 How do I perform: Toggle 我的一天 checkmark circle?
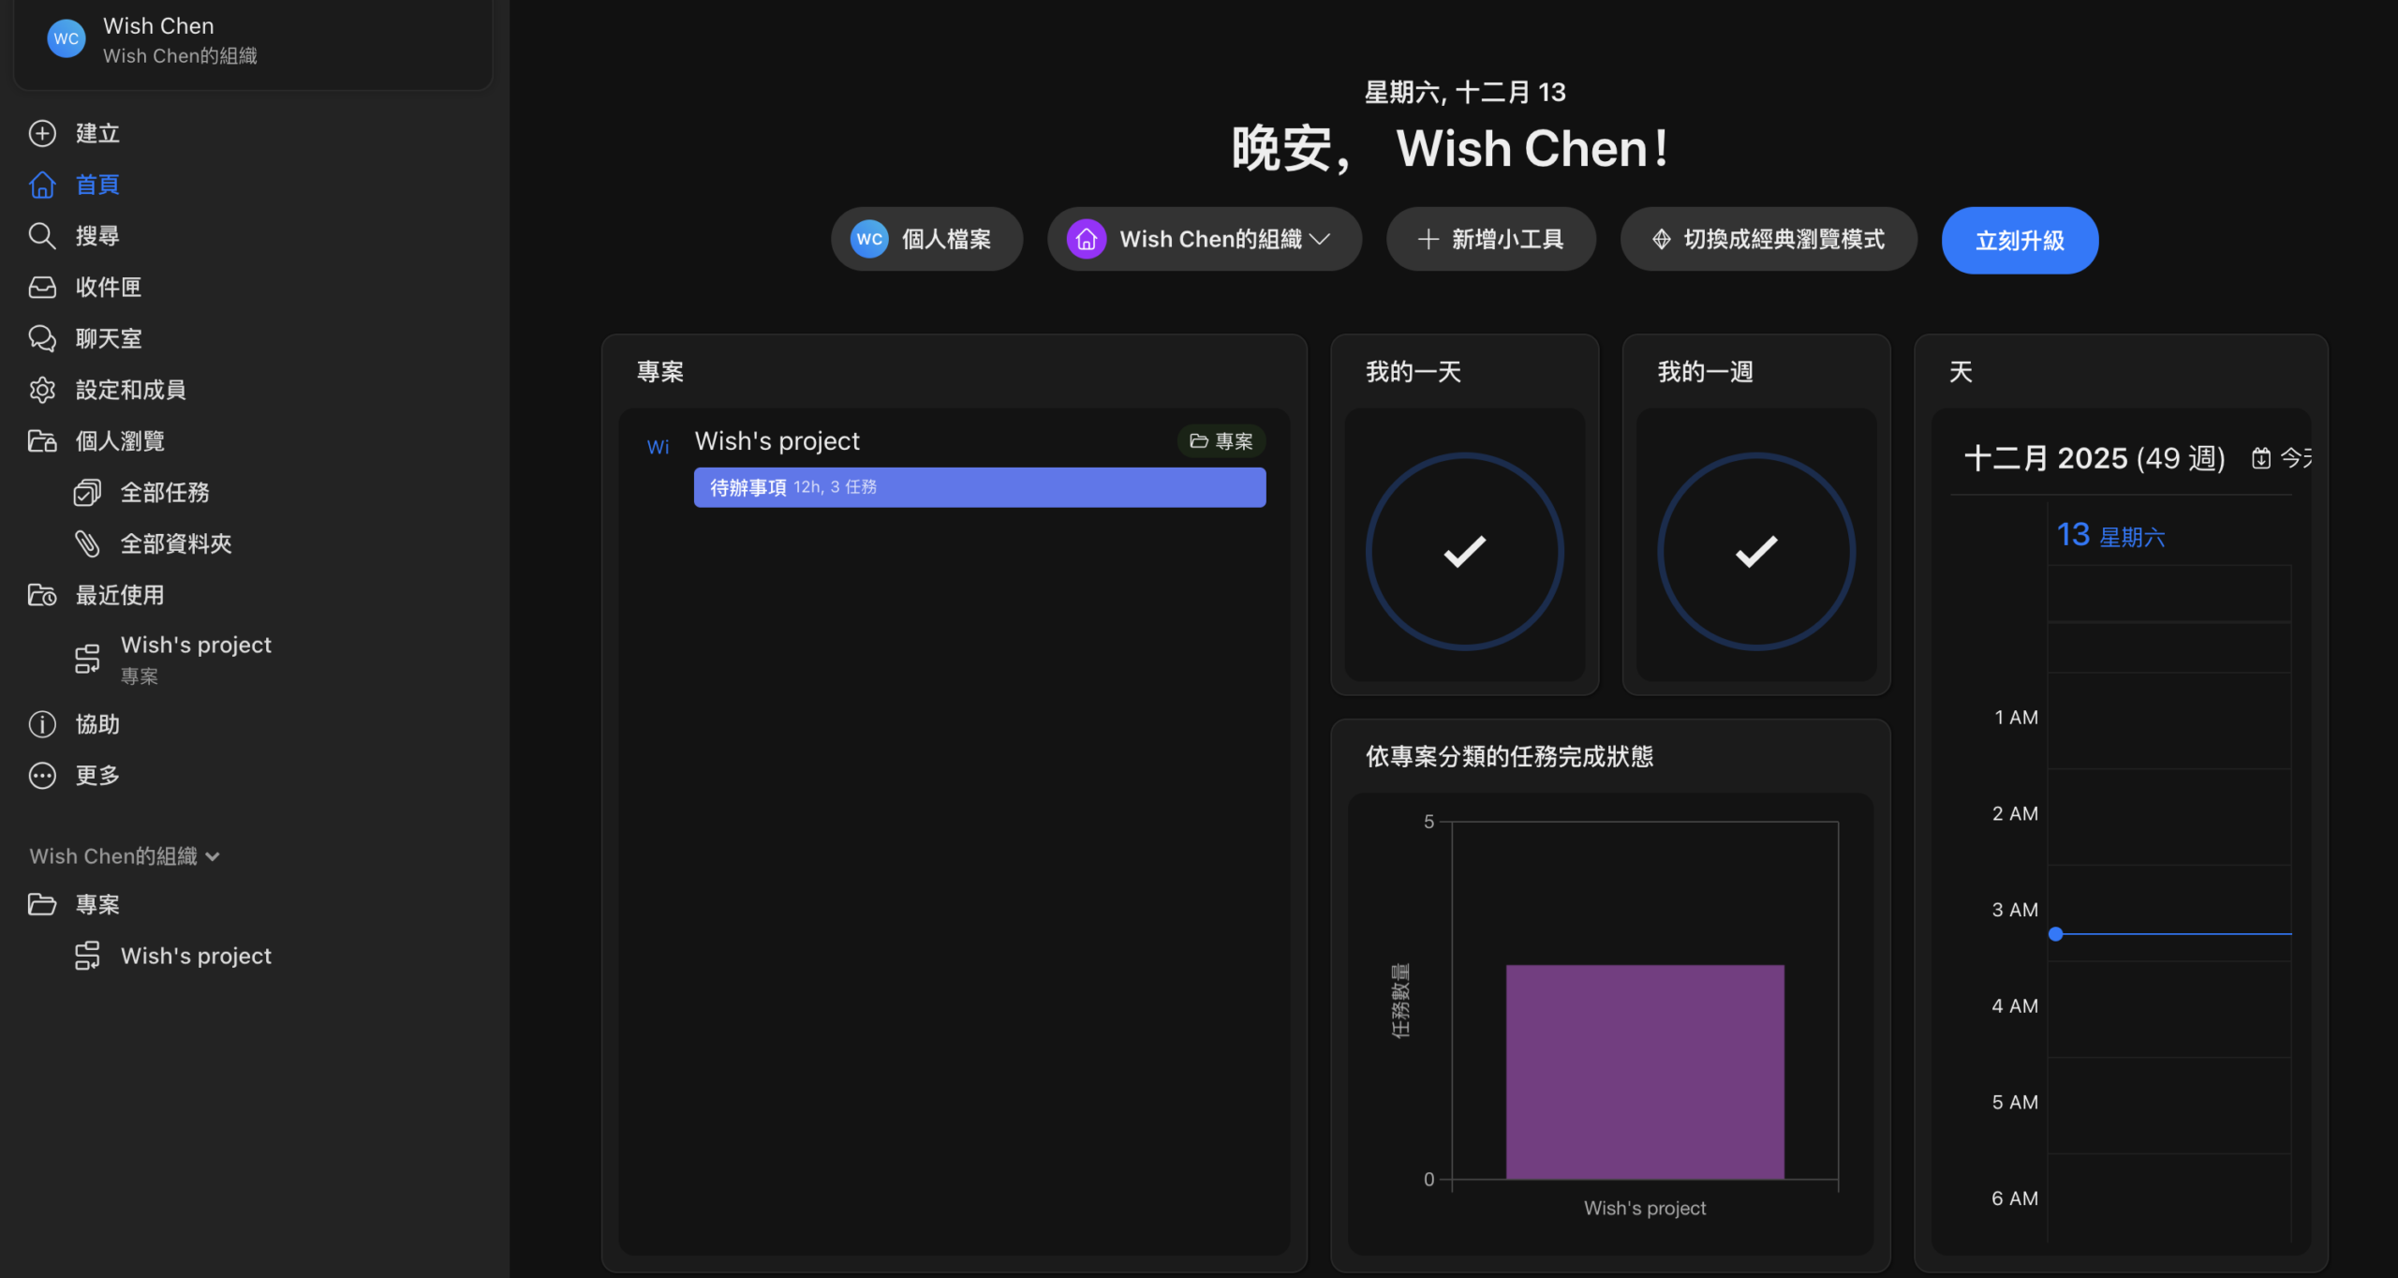click(1464, 551)
